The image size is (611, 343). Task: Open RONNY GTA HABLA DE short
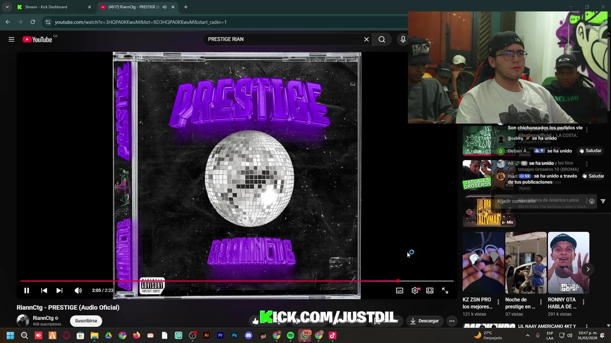coord(569,263)
